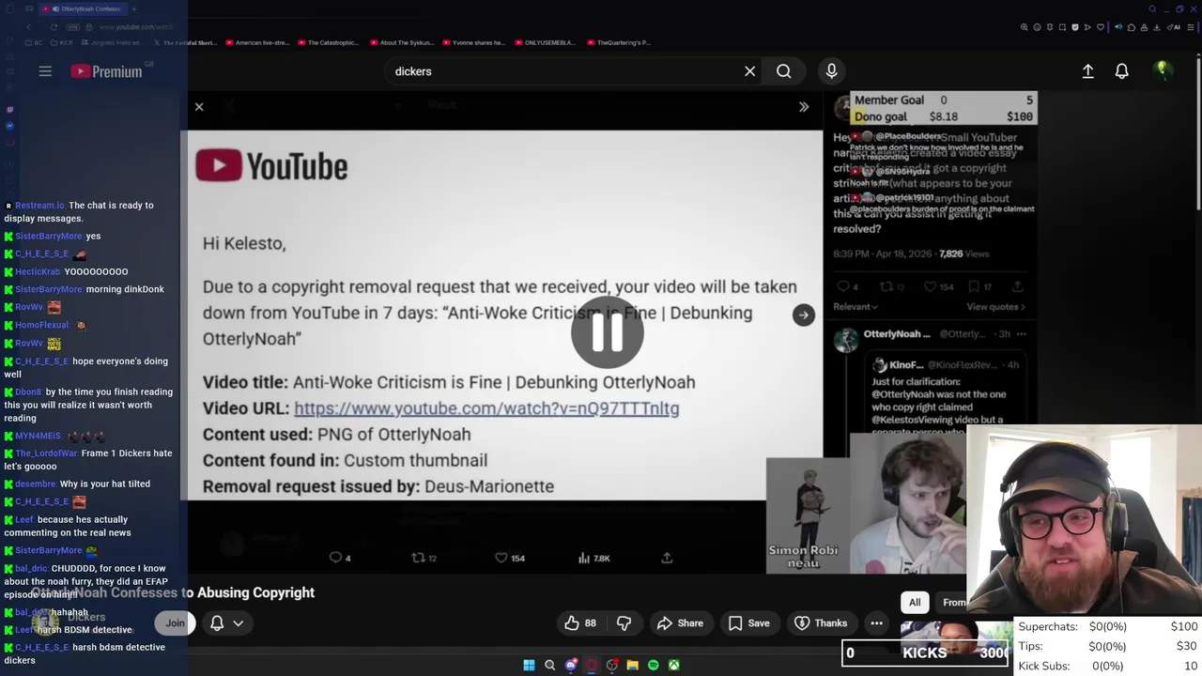
Task: Save the video to a playlist
Action: [748, 622]
